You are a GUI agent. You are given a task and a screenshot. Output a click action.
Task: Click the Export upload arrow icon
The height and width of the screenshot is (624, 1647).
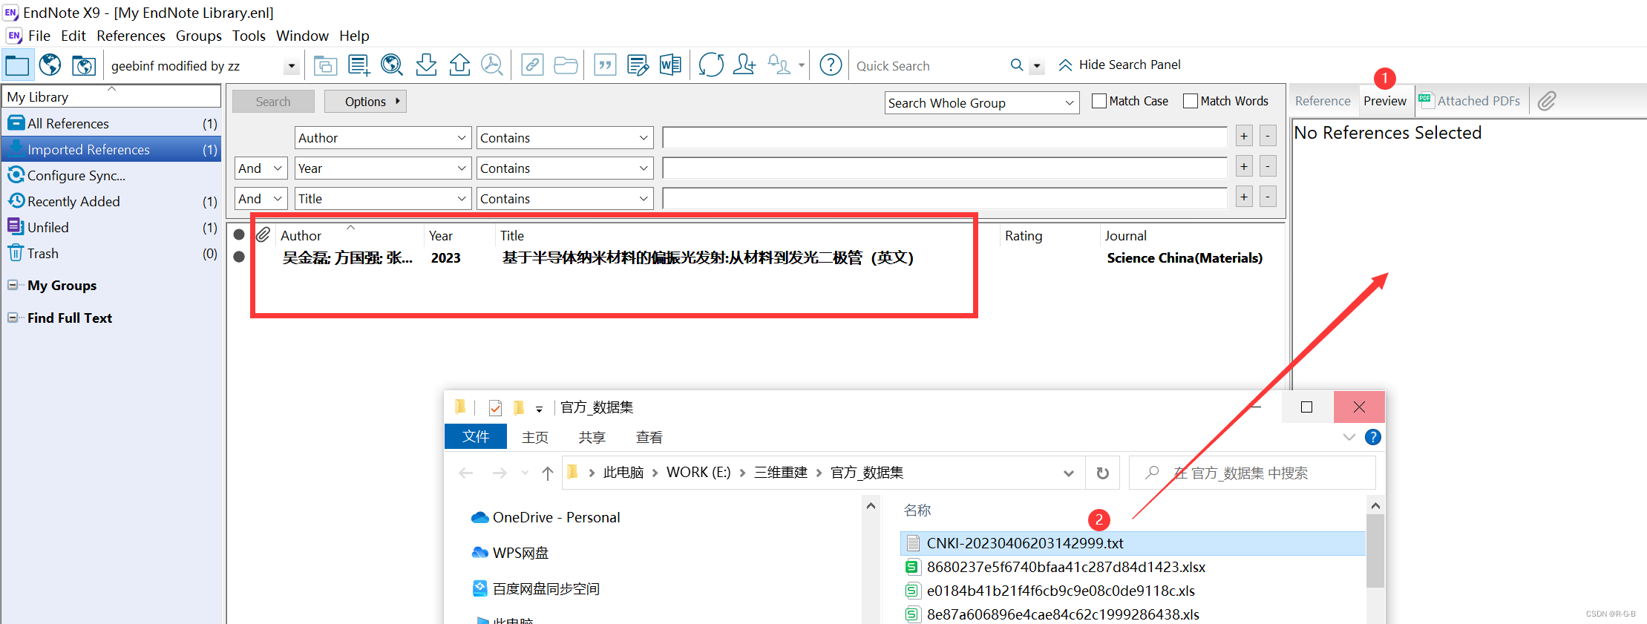[459, 65]
